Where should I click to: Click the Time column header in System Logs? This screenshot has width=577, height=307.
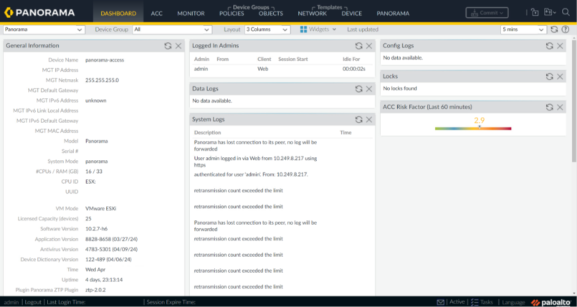point(346,133)
